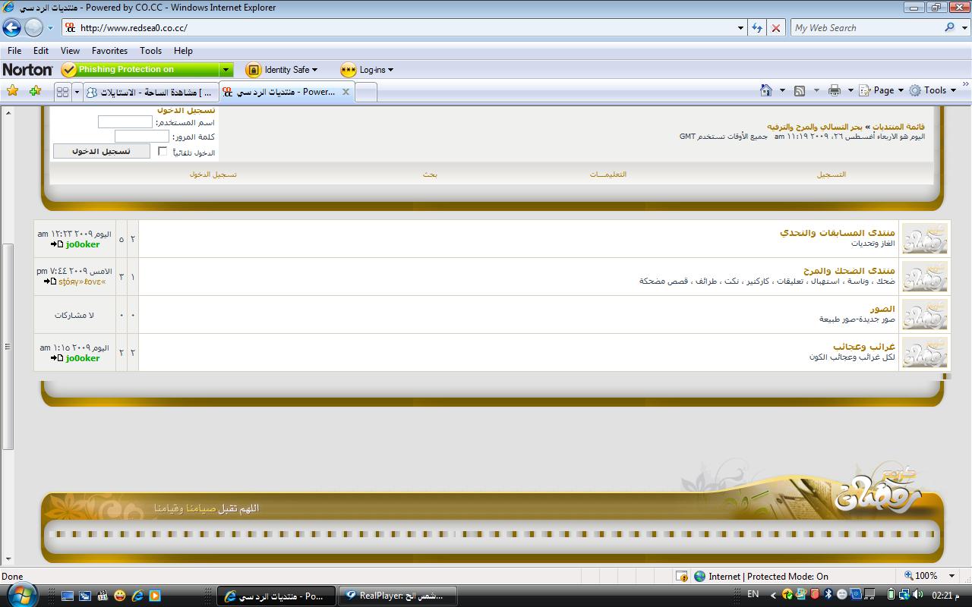Open the Favorites menu
The width and height of the screenshot is (972, 607).
pyautogui.click(x=109, y=51)
